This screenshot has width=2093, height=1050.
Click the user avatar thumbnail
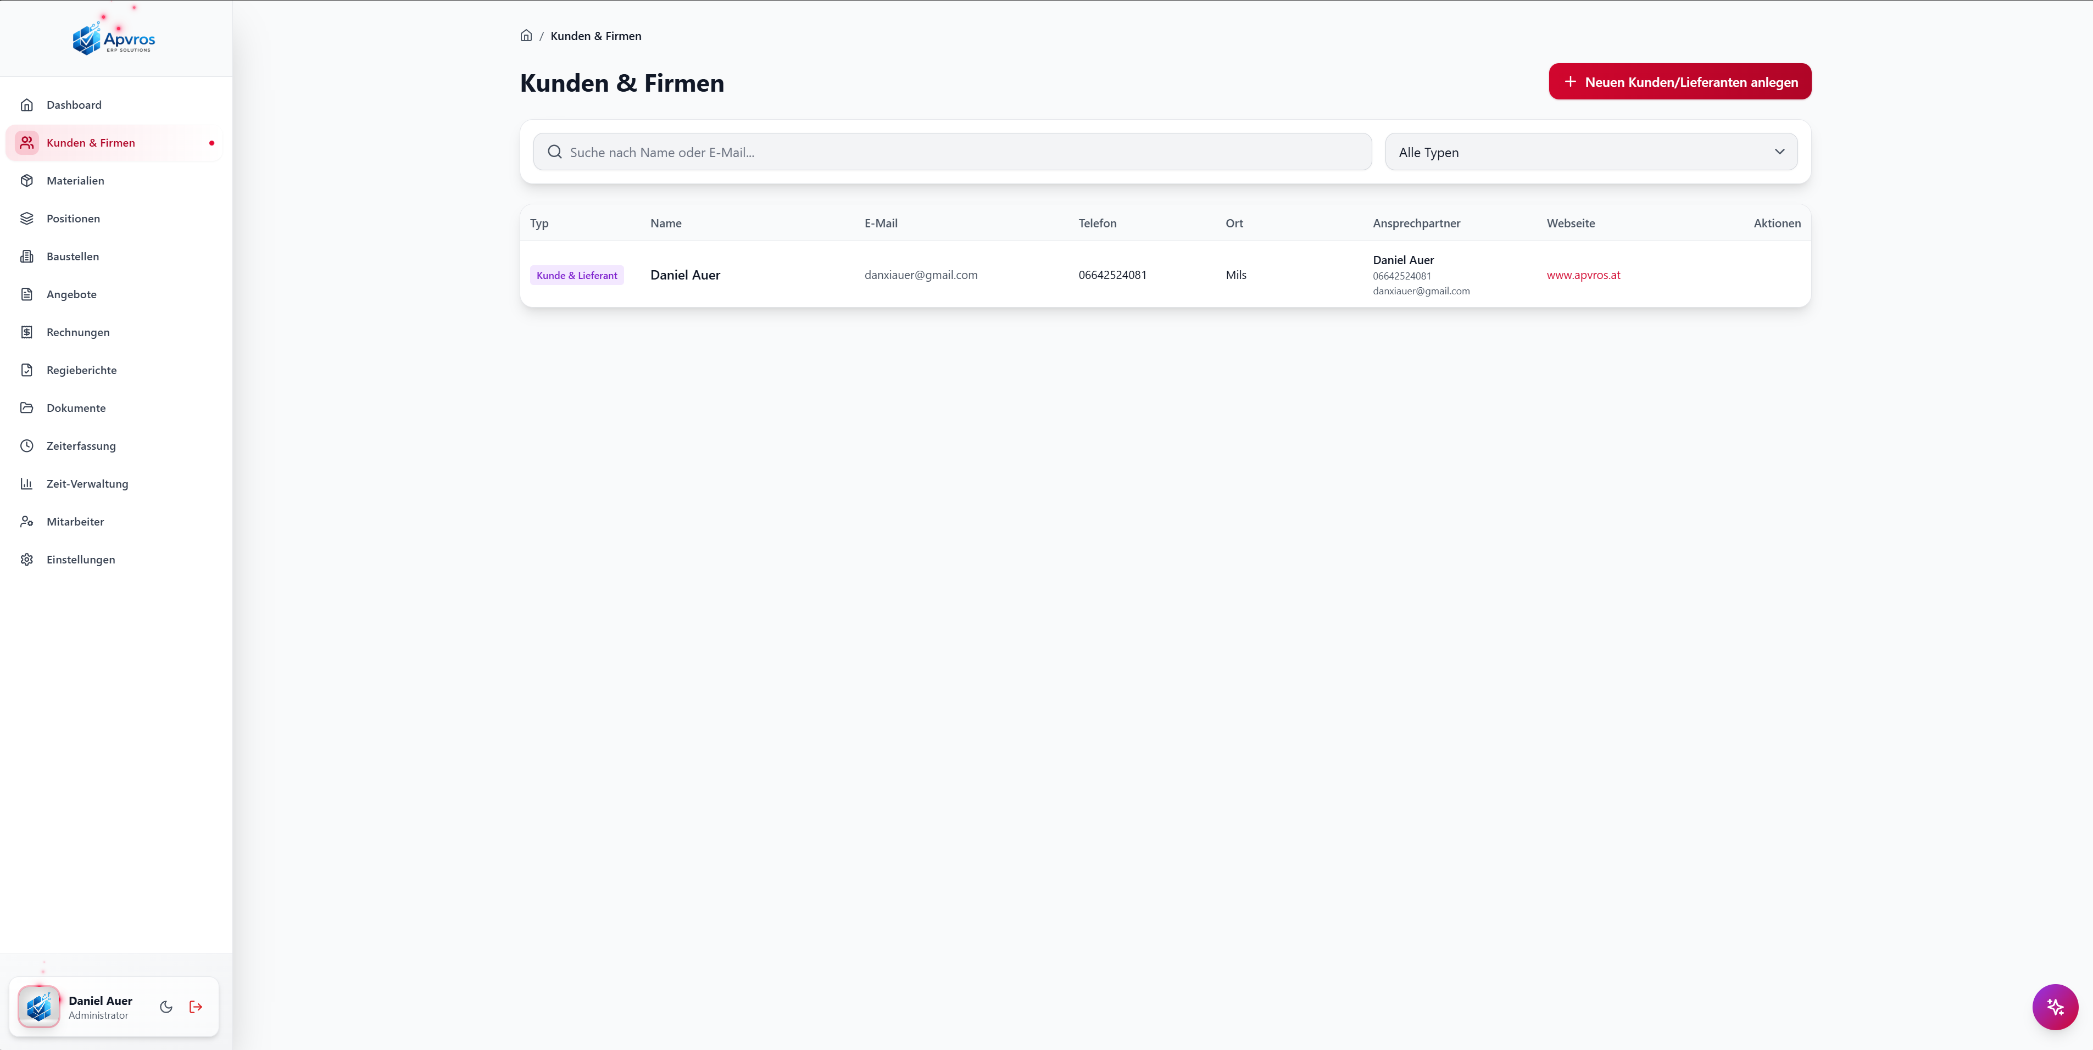tap(39, 1007)
